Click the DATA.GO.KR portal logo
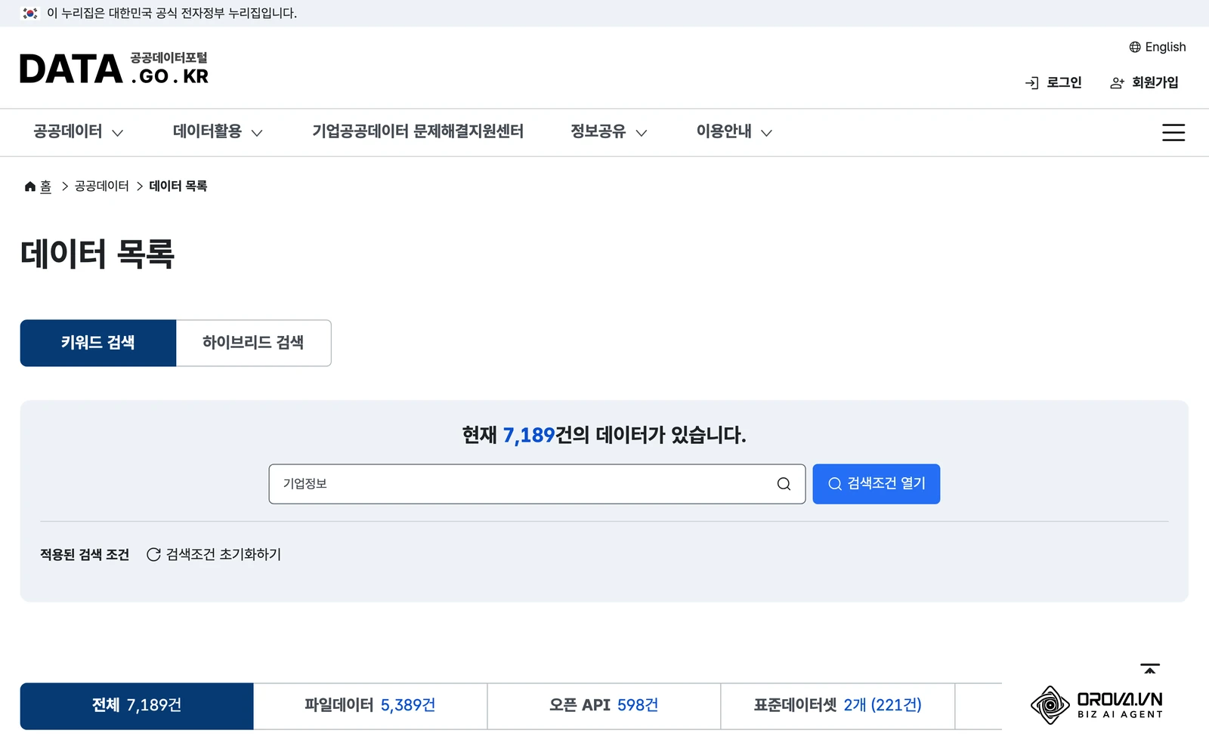 [x=114, y=69]
